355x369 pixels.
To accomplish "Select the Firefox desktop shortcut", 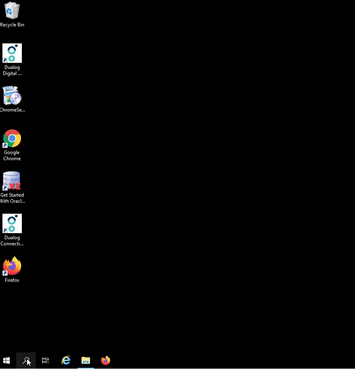I will [12, 266].
